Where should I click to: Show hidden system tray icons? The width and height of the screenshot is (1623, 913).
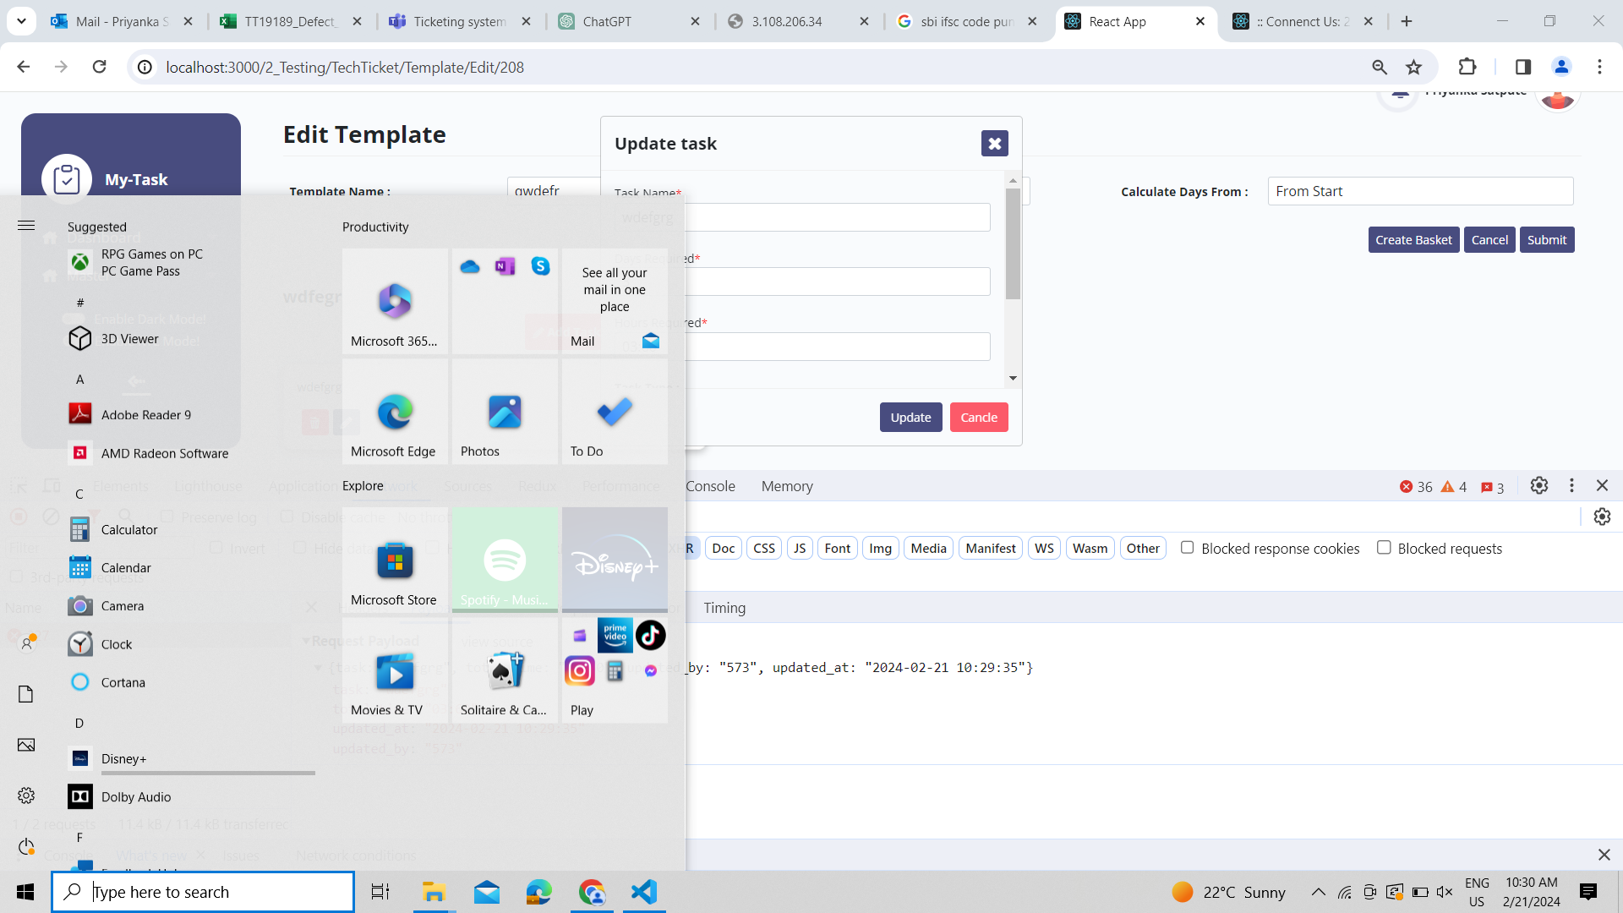[1318, 892]
